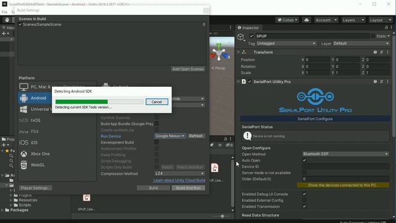
Task: Open SerialPort Utility Pro more options menu
Action: point(388,81)
